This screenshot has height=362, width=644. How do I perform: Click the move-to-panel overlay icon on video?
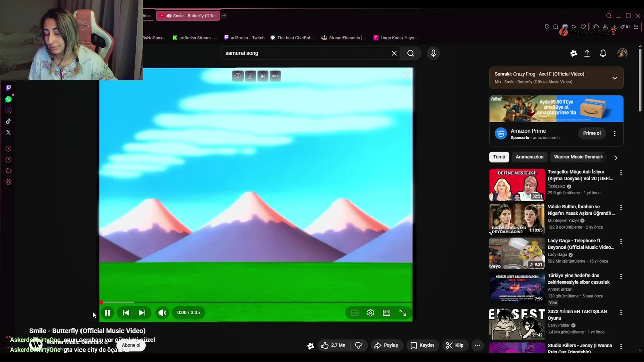click(250, 76)
